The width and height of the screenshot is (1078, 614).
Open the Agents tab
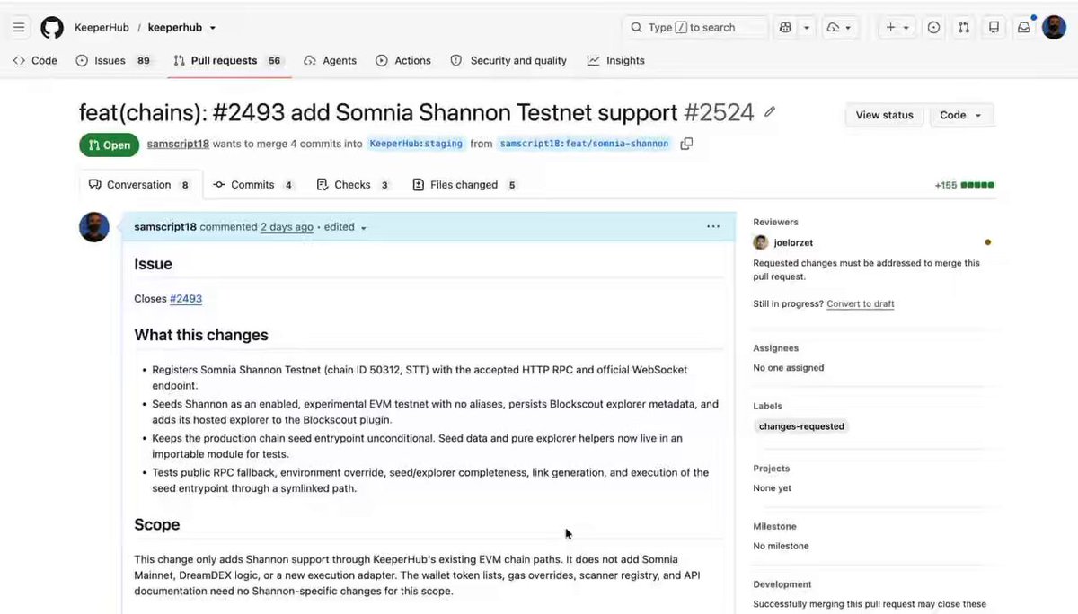click(330, 61)
